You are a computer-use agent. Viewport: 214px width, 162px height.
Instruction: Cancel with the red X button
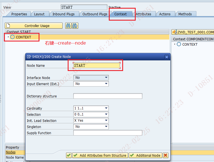[165, 155]
